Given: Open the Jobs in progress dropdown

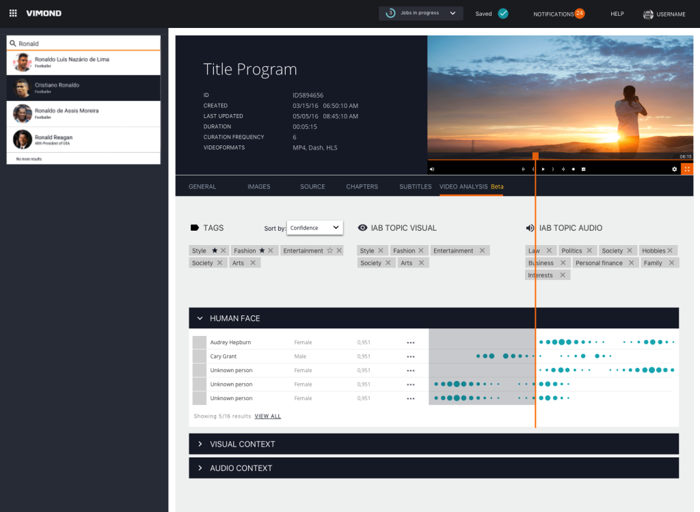Looking at the screenshot, I should [421, 14].
